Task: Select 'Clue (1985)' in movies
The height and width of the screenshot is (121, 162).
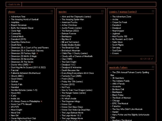Action: click(67, 59)
